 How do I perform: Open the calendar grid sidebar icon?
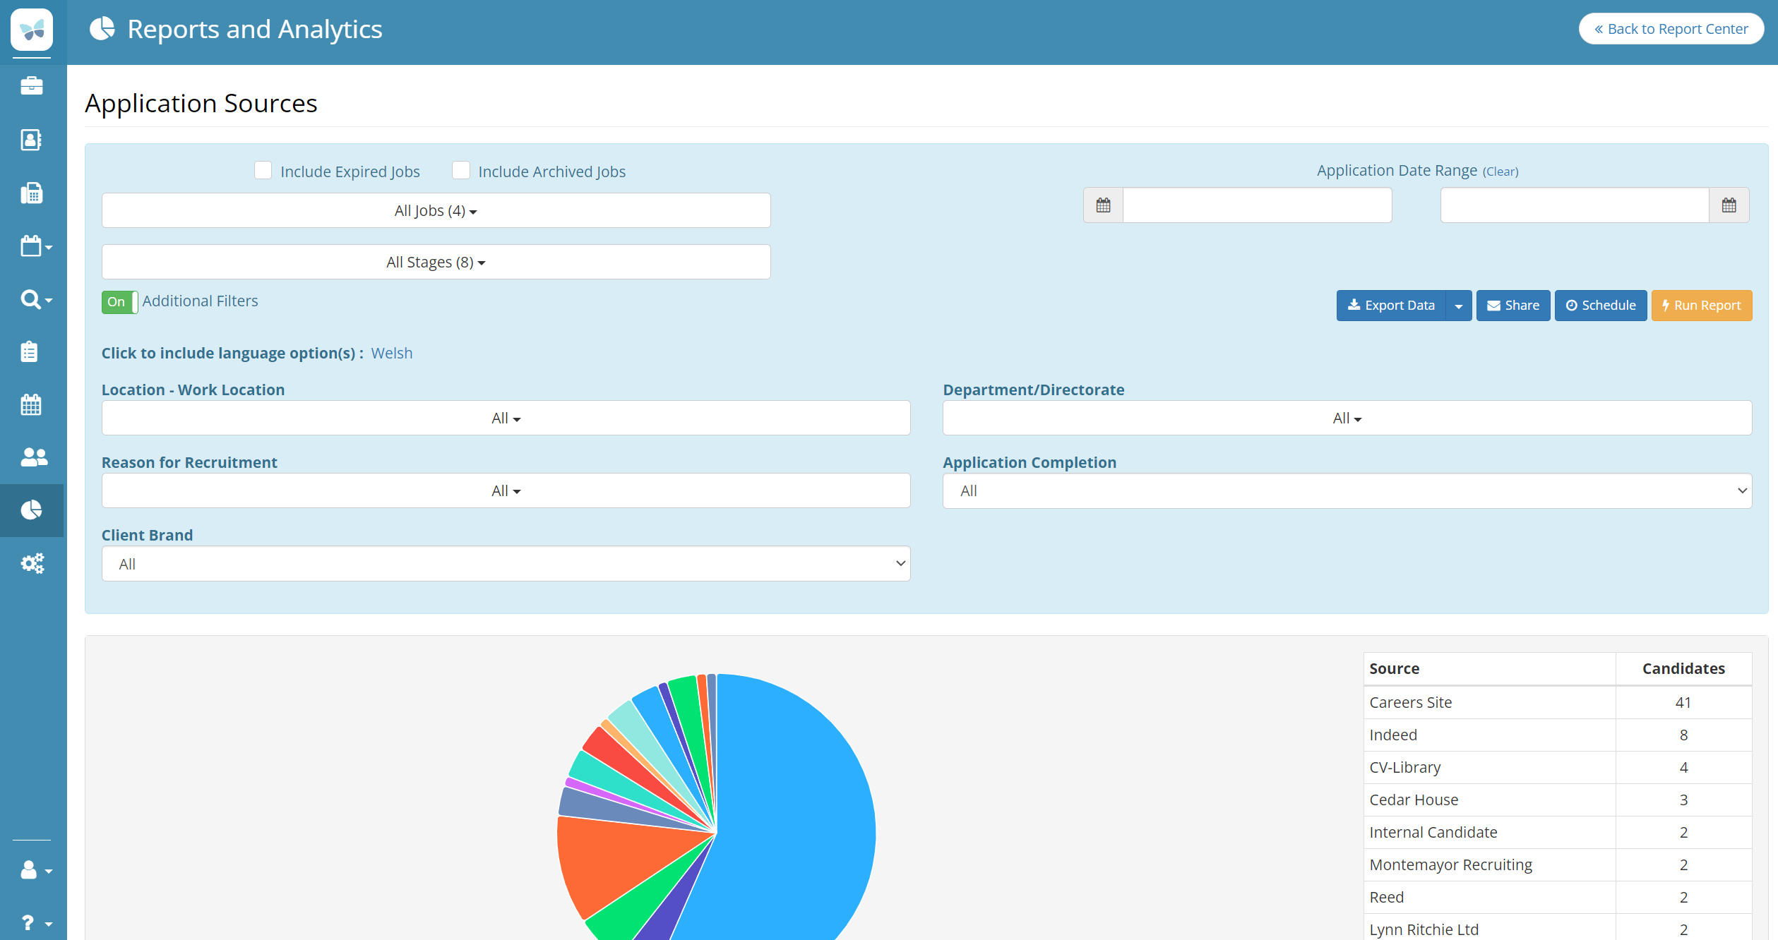coord(32,404)
